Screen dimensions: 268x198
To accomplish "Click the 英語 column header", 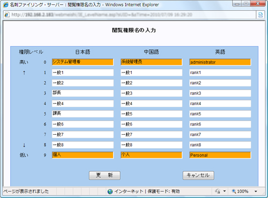I will pos(220,52).
